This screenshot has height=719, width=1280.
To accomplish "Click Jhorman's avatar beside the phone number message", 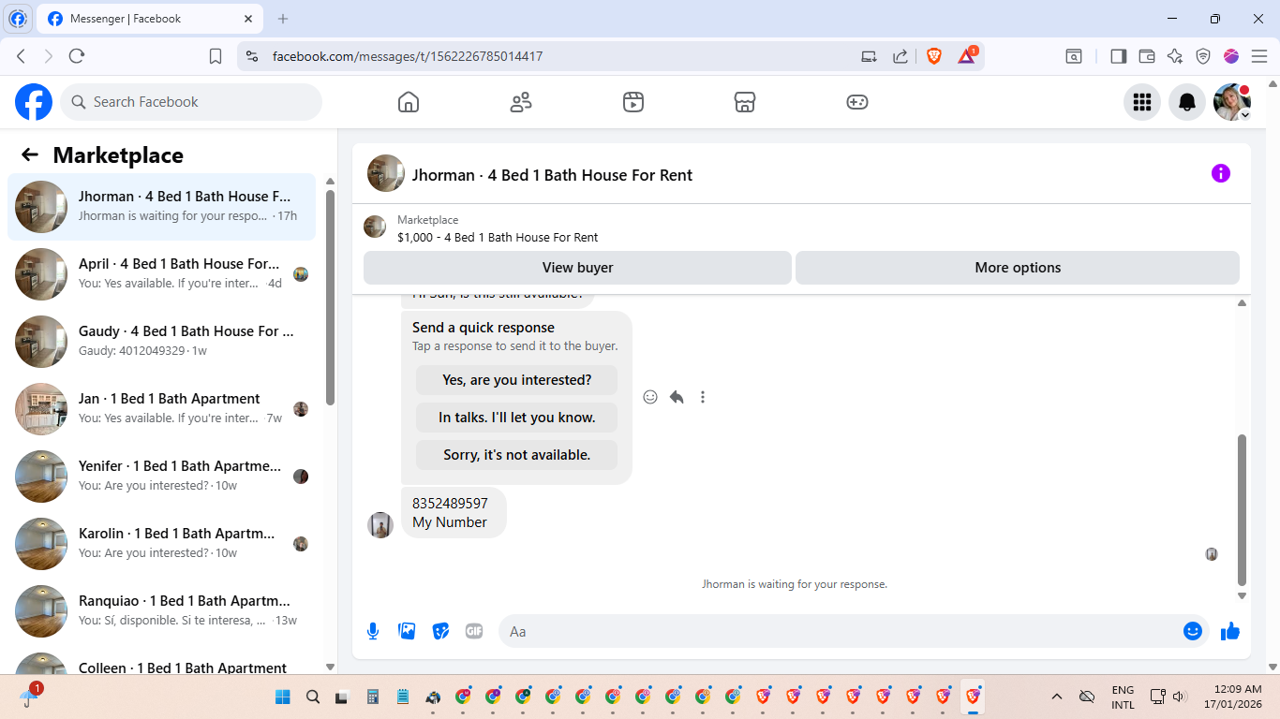I will click(x=380, y=525).
